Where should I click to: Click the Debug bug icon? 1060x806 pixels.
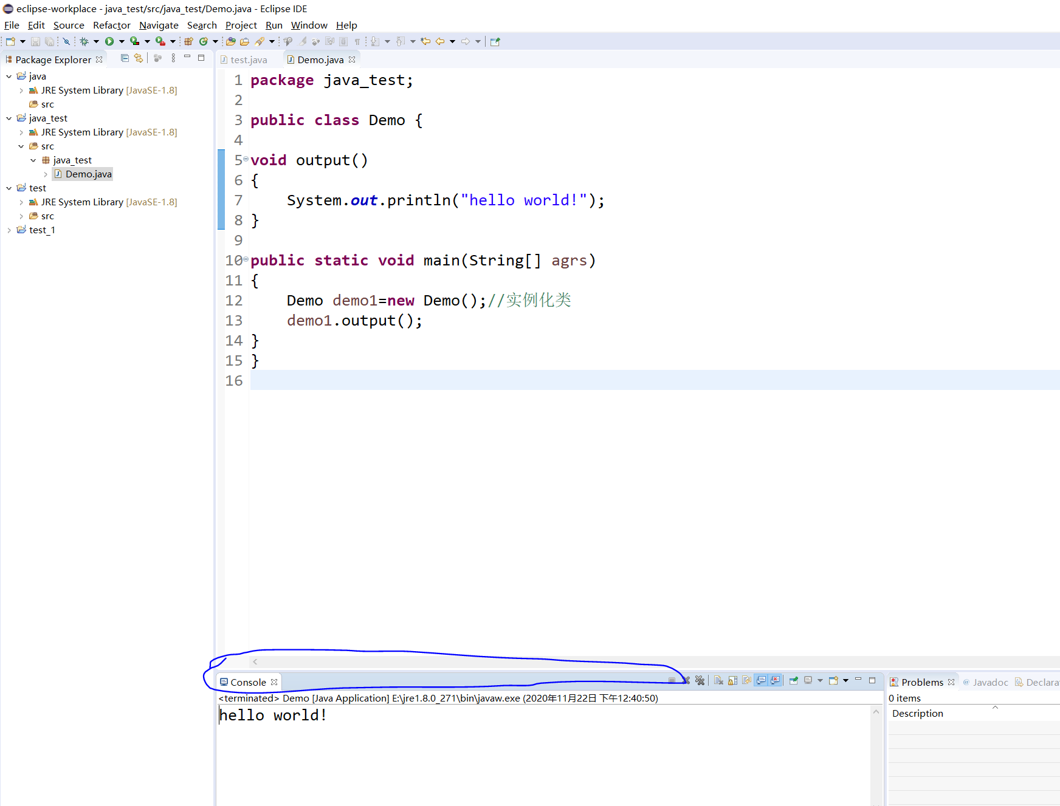click(x=84, y=41)
